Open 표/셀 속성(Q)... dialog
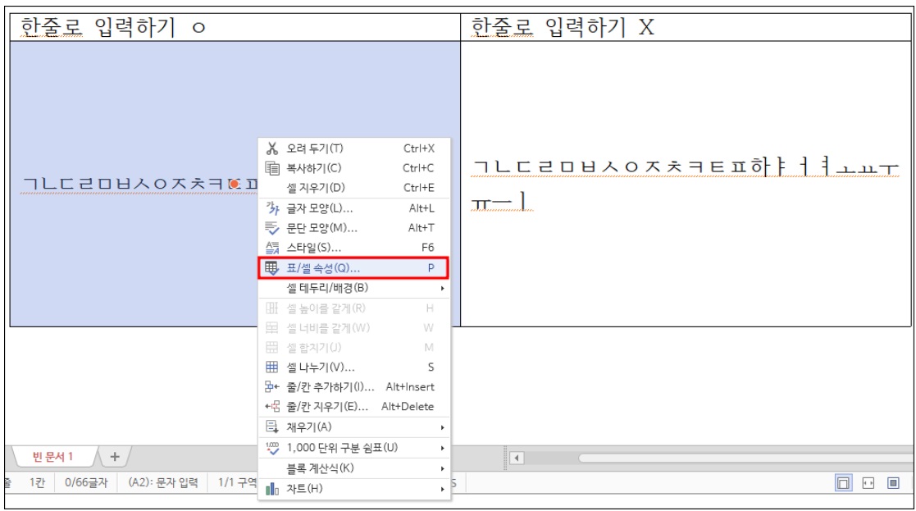The width and height of the screenshot is (916, 511). coord(353,268)
